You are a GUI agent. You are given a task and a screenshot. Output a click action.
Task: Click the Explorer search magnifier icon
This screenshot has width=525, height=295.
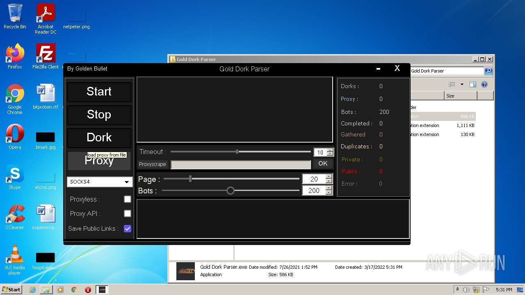tap(488, 71)
